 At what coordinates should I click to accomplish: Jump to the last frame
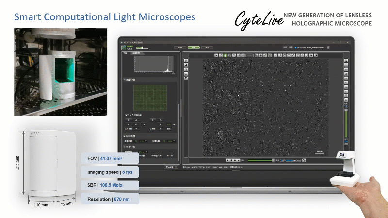(239, 160)
